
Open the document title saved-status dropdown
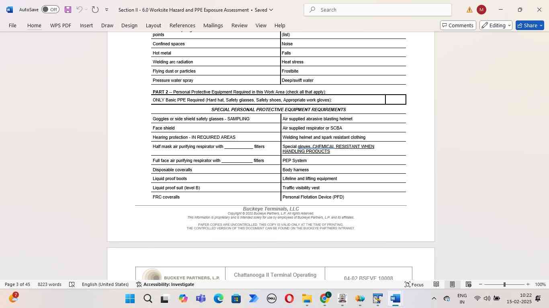(271, 10)
